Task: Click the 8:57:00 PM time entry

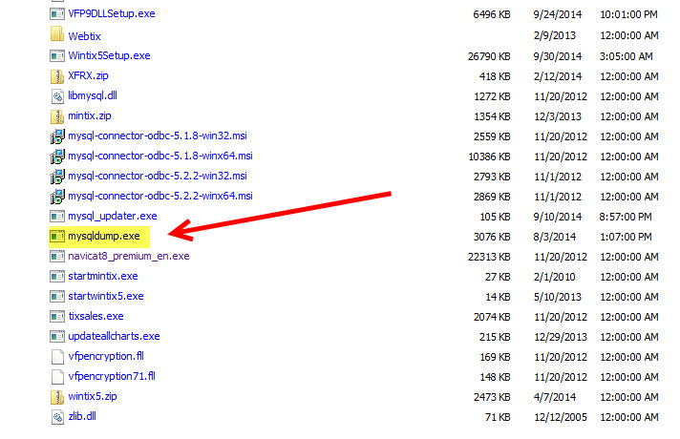Action: (626, 217)
